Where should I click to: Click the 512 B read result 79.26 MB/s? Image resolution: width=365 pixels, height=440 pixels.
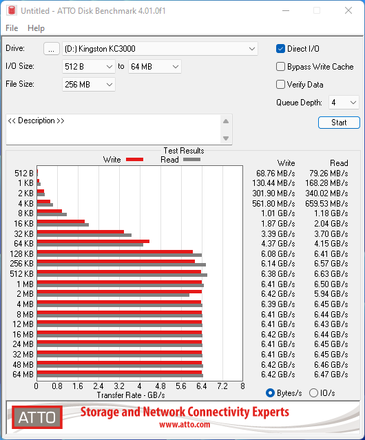tap(328, 174)
